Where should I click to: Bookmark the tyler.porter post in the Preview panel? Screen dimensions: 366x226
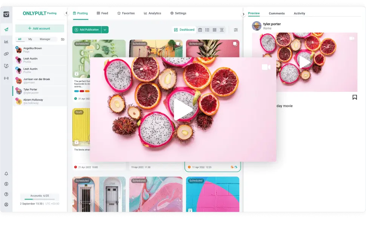point(355,97)
